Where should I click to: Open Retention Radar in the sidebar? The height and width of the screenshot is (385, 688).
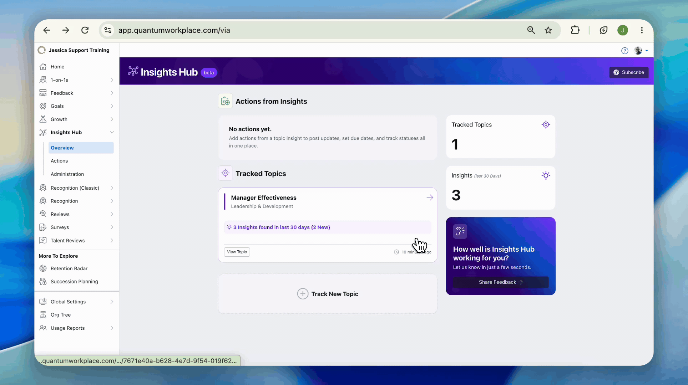[x=69, y=268]
